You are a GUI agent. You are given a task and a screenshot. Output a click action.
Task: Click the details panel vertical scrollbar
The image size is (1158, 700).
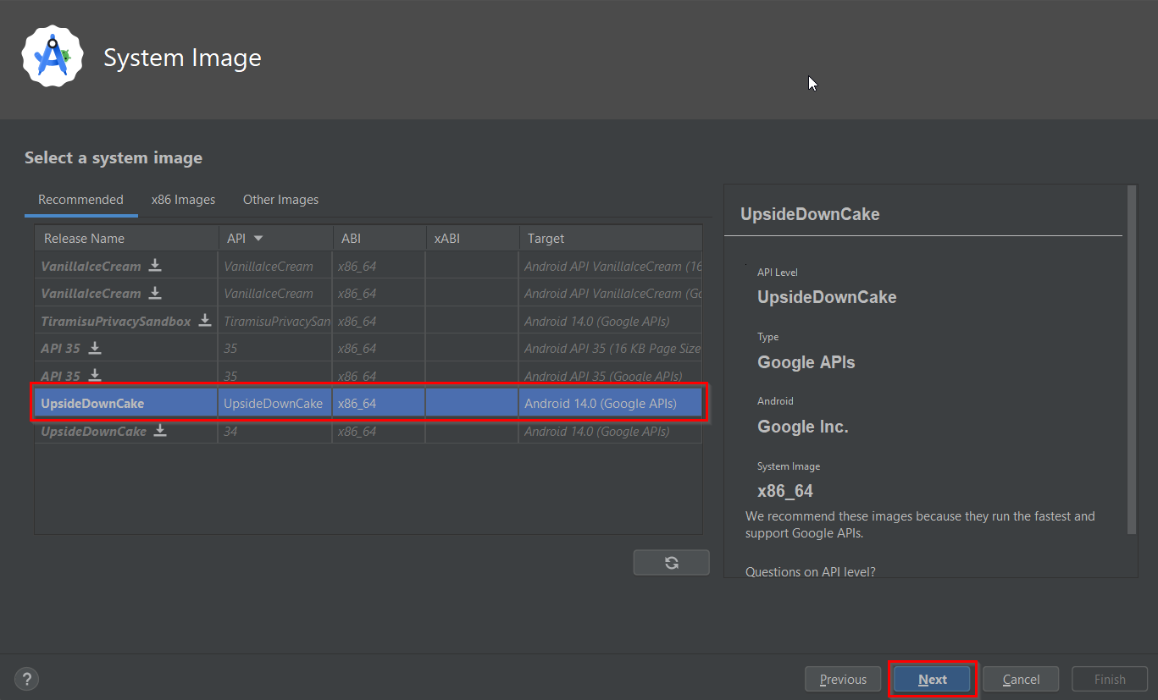coord(1132,360)
